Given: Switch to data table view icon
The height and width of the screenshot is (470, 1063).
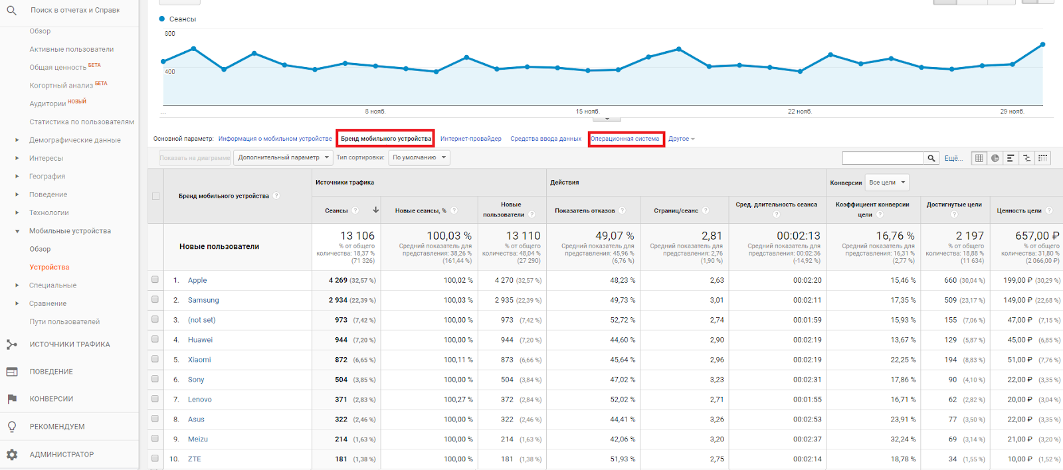Looking at the screenshot, I should (x=979, y=158).
